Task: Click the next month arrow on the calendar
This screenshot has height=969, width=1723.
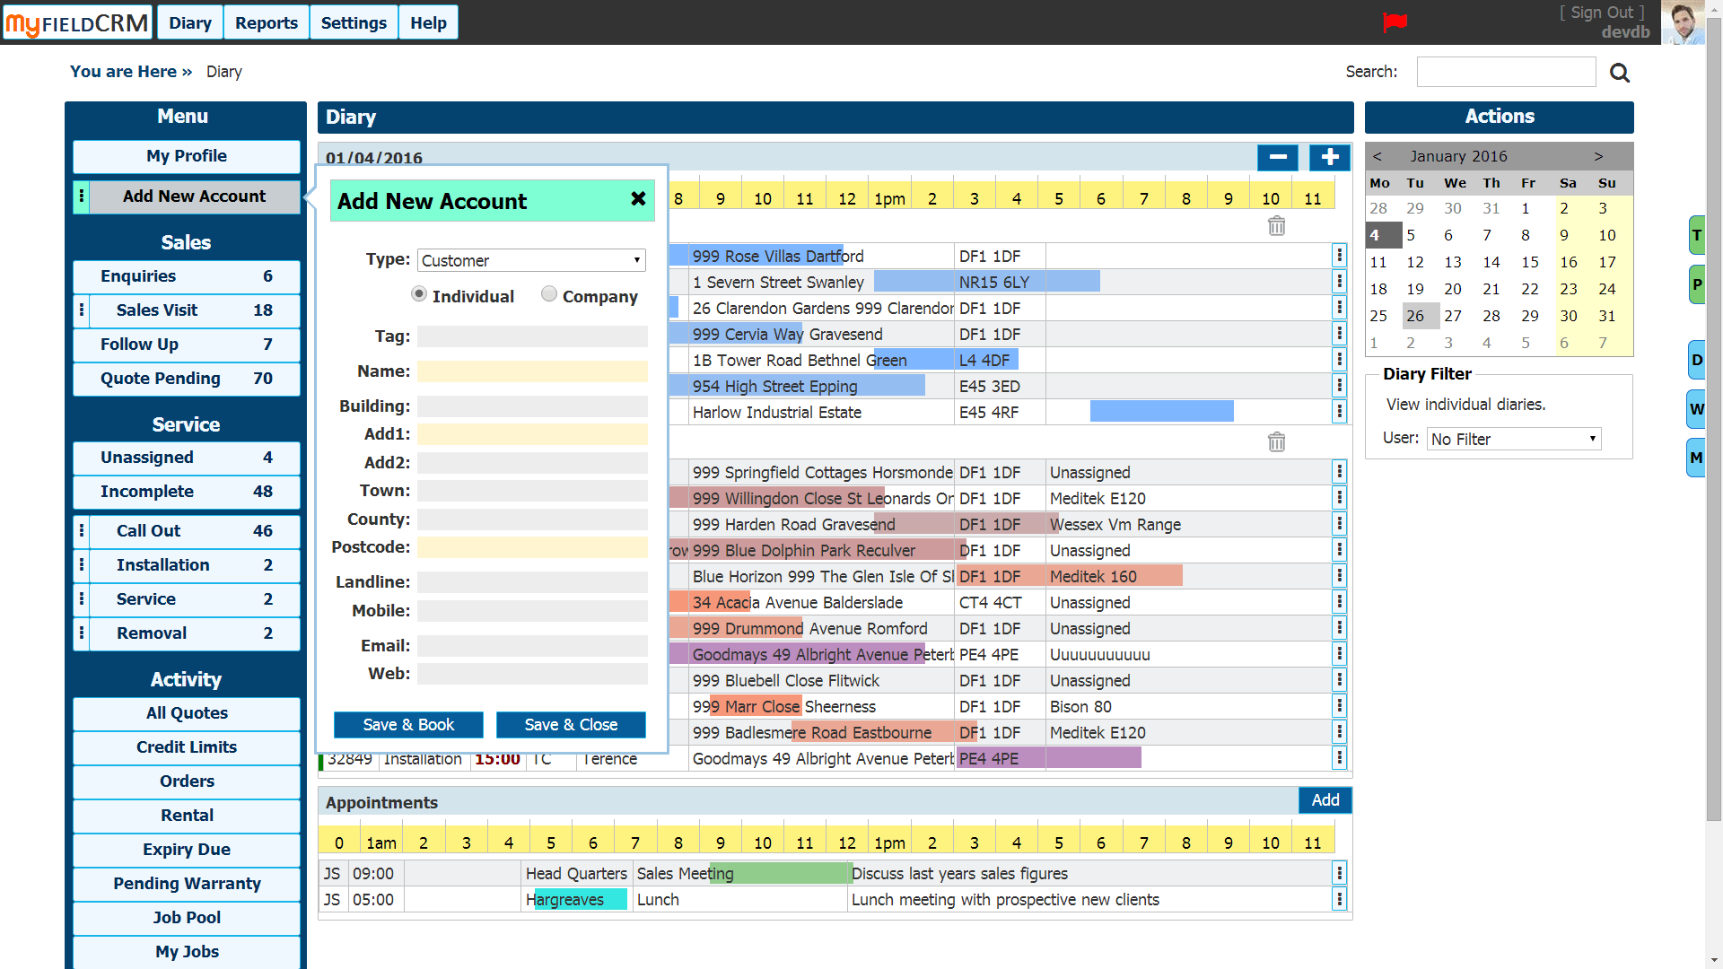Action: [1598, 156]
